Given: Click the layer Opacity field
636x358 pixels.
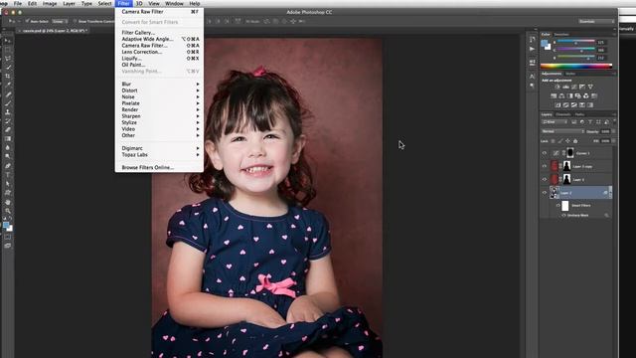Looking at the screenshot, I should pyautogui.click(x=605, y=131).
